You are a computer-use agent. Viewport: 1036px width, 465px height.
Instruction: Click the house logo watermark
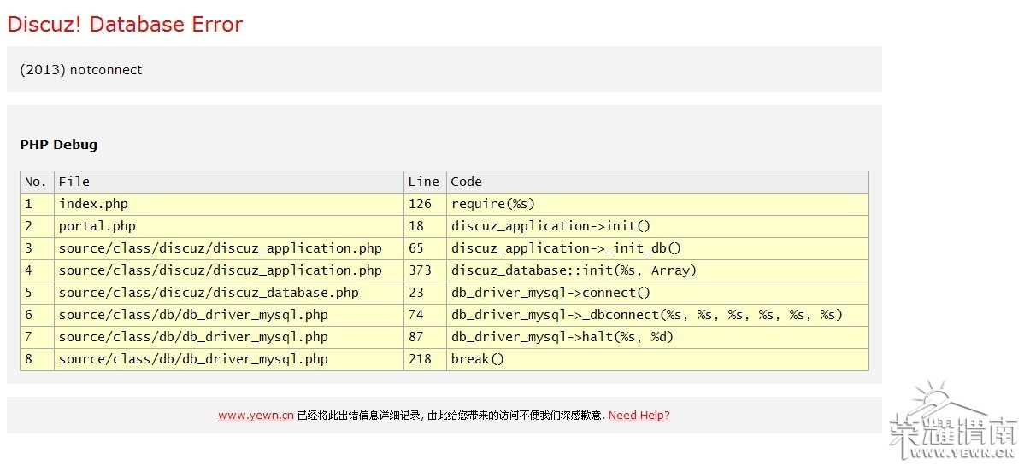pos(953,422)
